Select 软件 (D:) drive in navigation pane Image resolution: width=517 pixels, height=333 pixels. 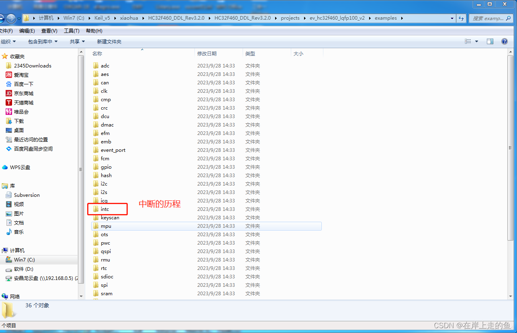pos(23,269)
